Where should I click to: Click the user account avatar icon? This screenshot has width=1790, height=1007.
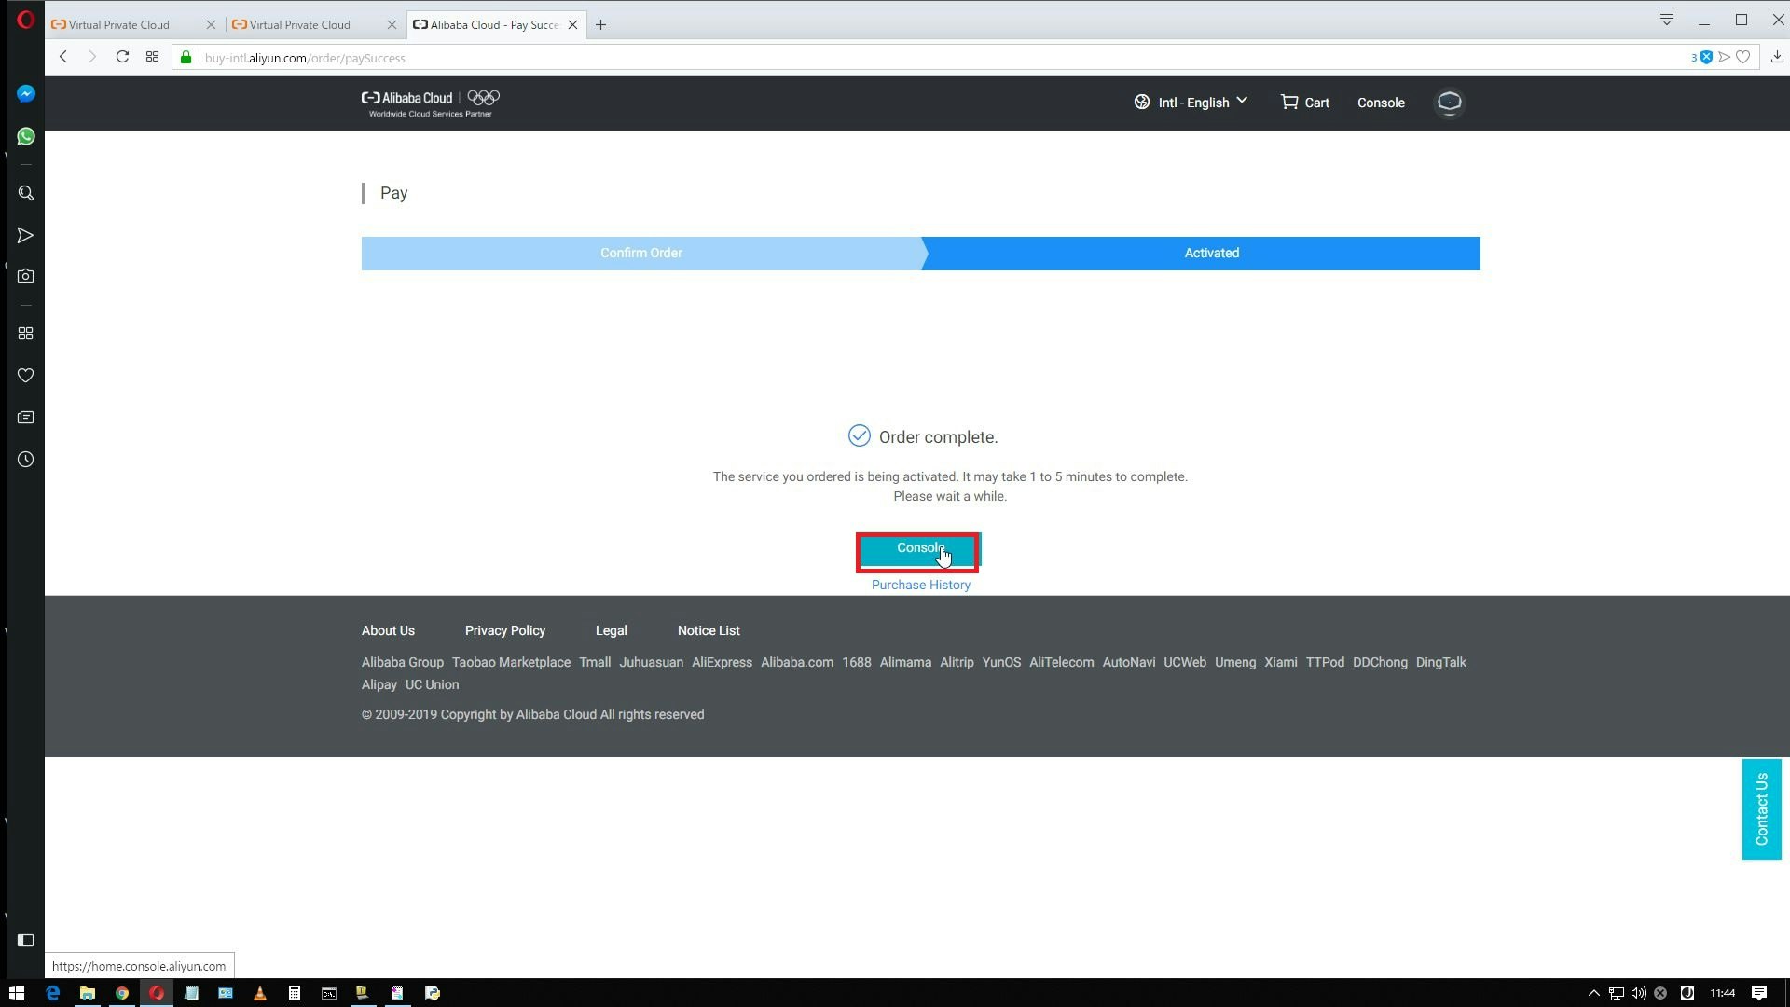click(x=1449, y=103)
